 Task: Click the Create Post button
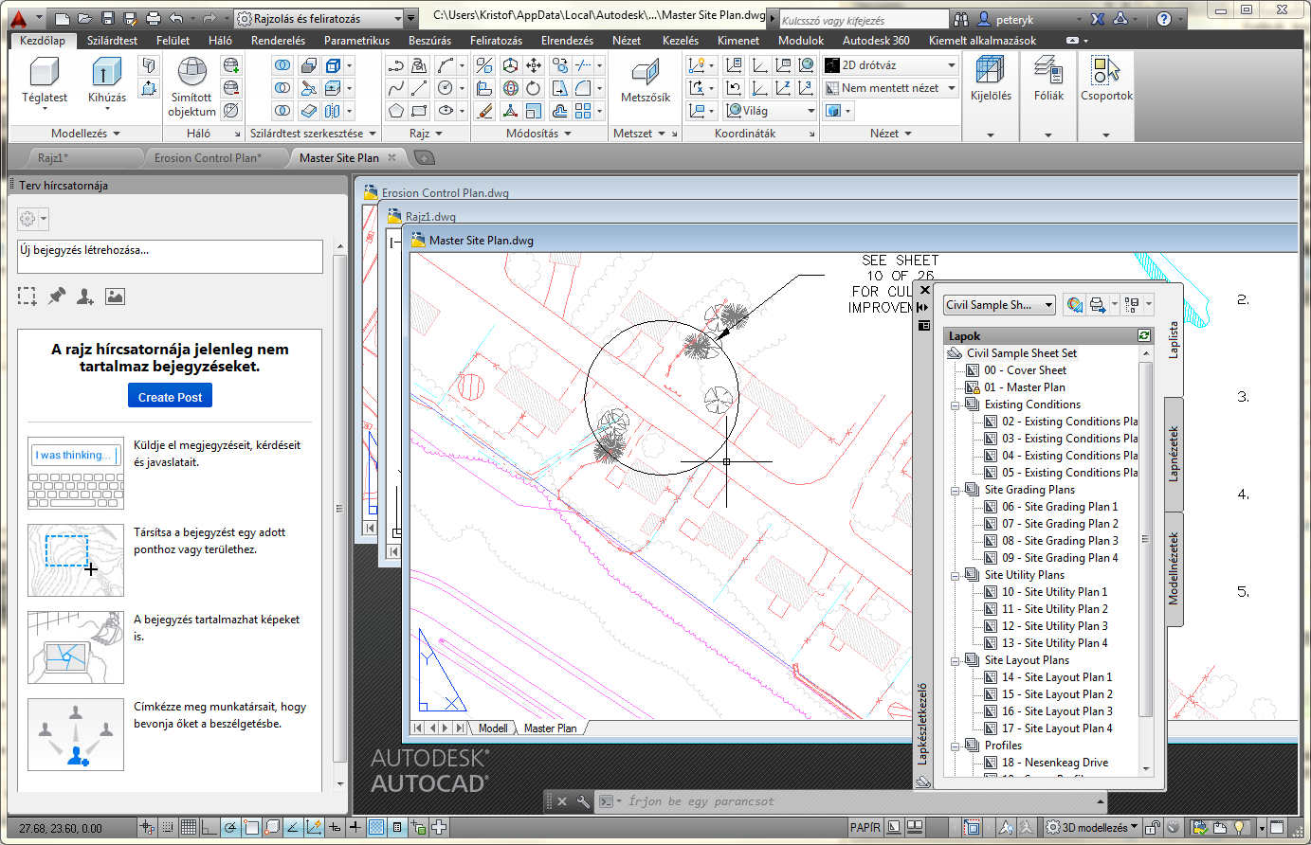(x=170, y=396)
